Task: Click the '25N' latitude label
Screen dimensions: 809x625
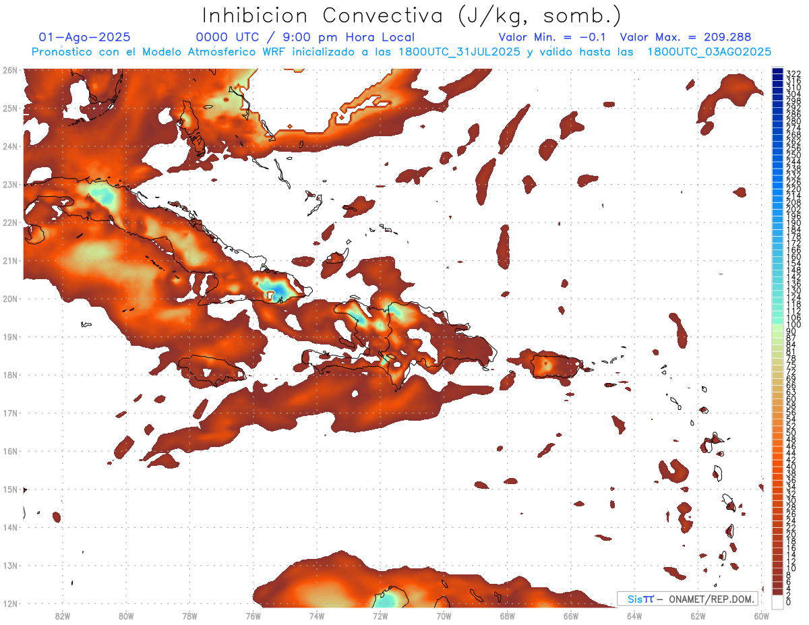Action: (x=10, y=108)
